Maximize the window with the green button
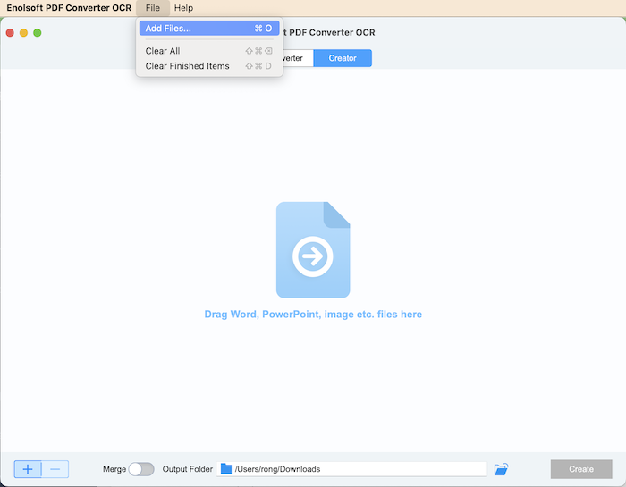 pyautogui.click(x=38, y=33)
